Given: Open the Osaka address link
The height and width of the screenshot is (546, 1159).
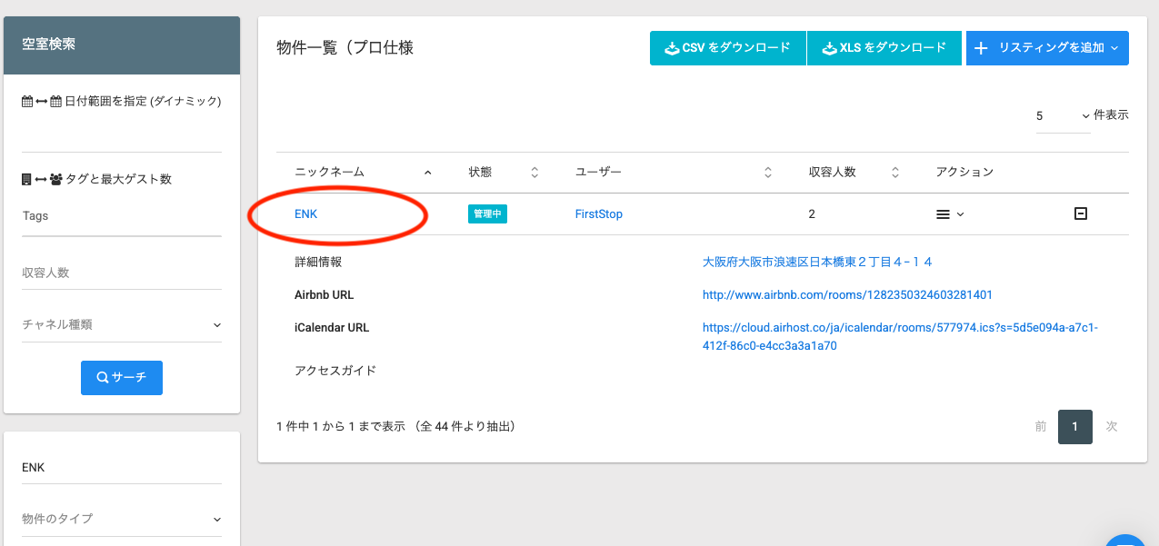Looking at the screenshot, I should (x=817, y=262).
